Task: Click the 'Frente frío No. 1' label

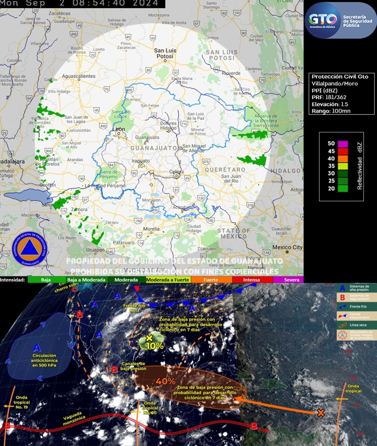Action: [134, 308]
